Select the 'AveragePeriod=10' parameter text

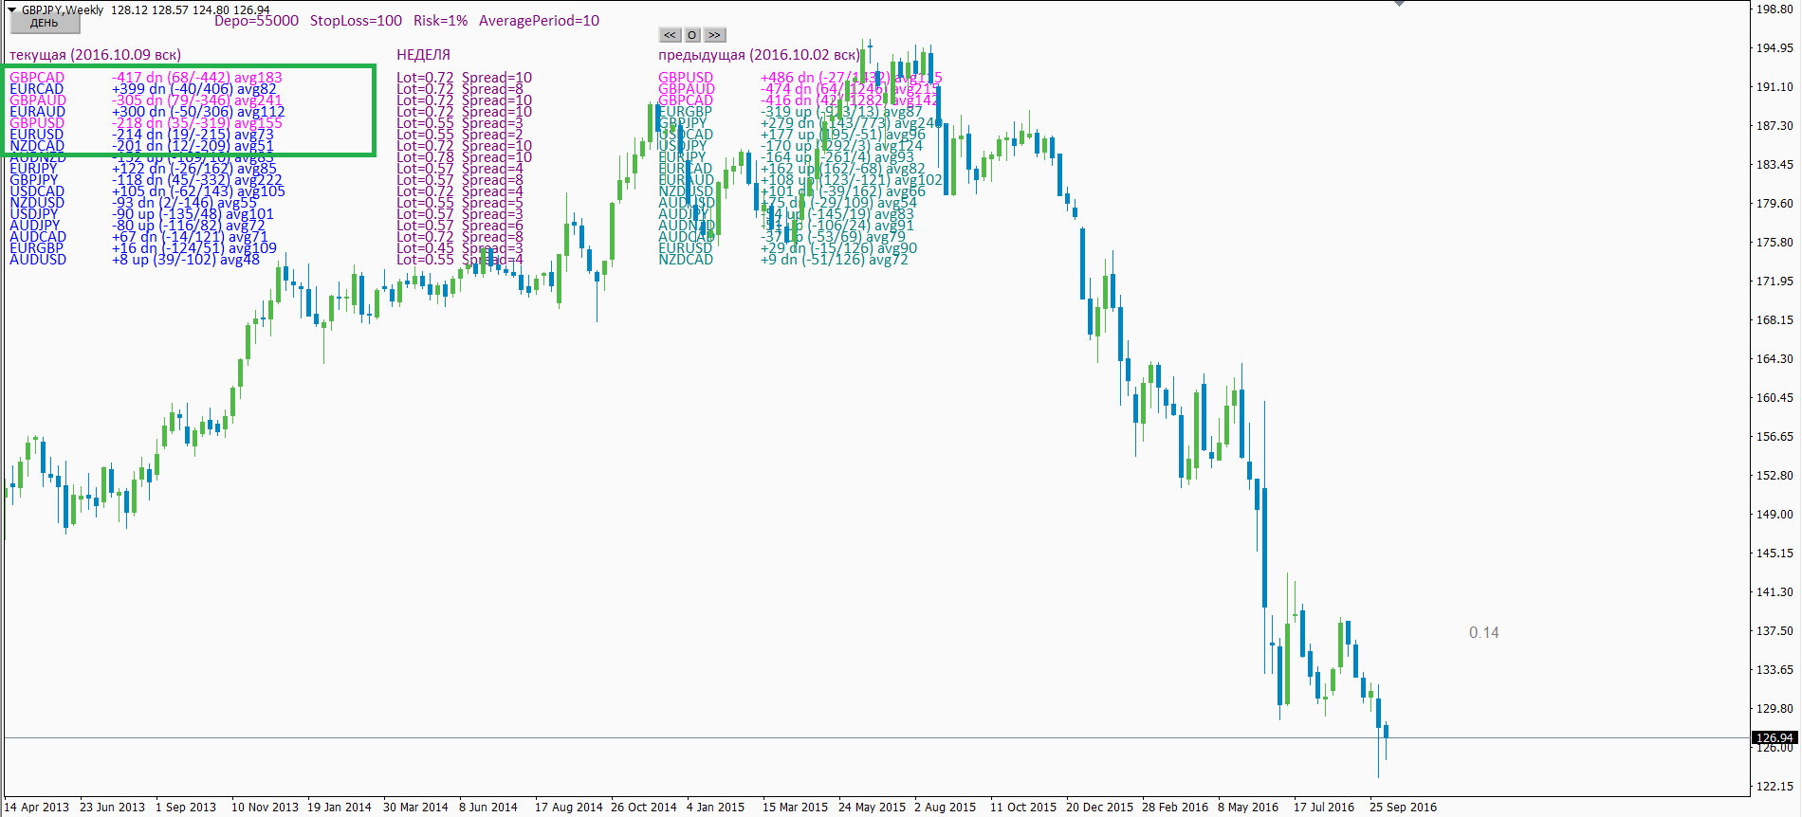[539, 21]
